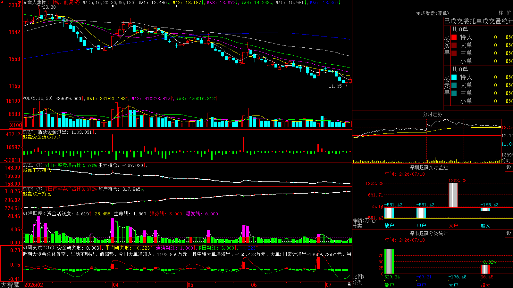
Task: Click the 超赢主力持仓 label
Action: click(37, 170)
